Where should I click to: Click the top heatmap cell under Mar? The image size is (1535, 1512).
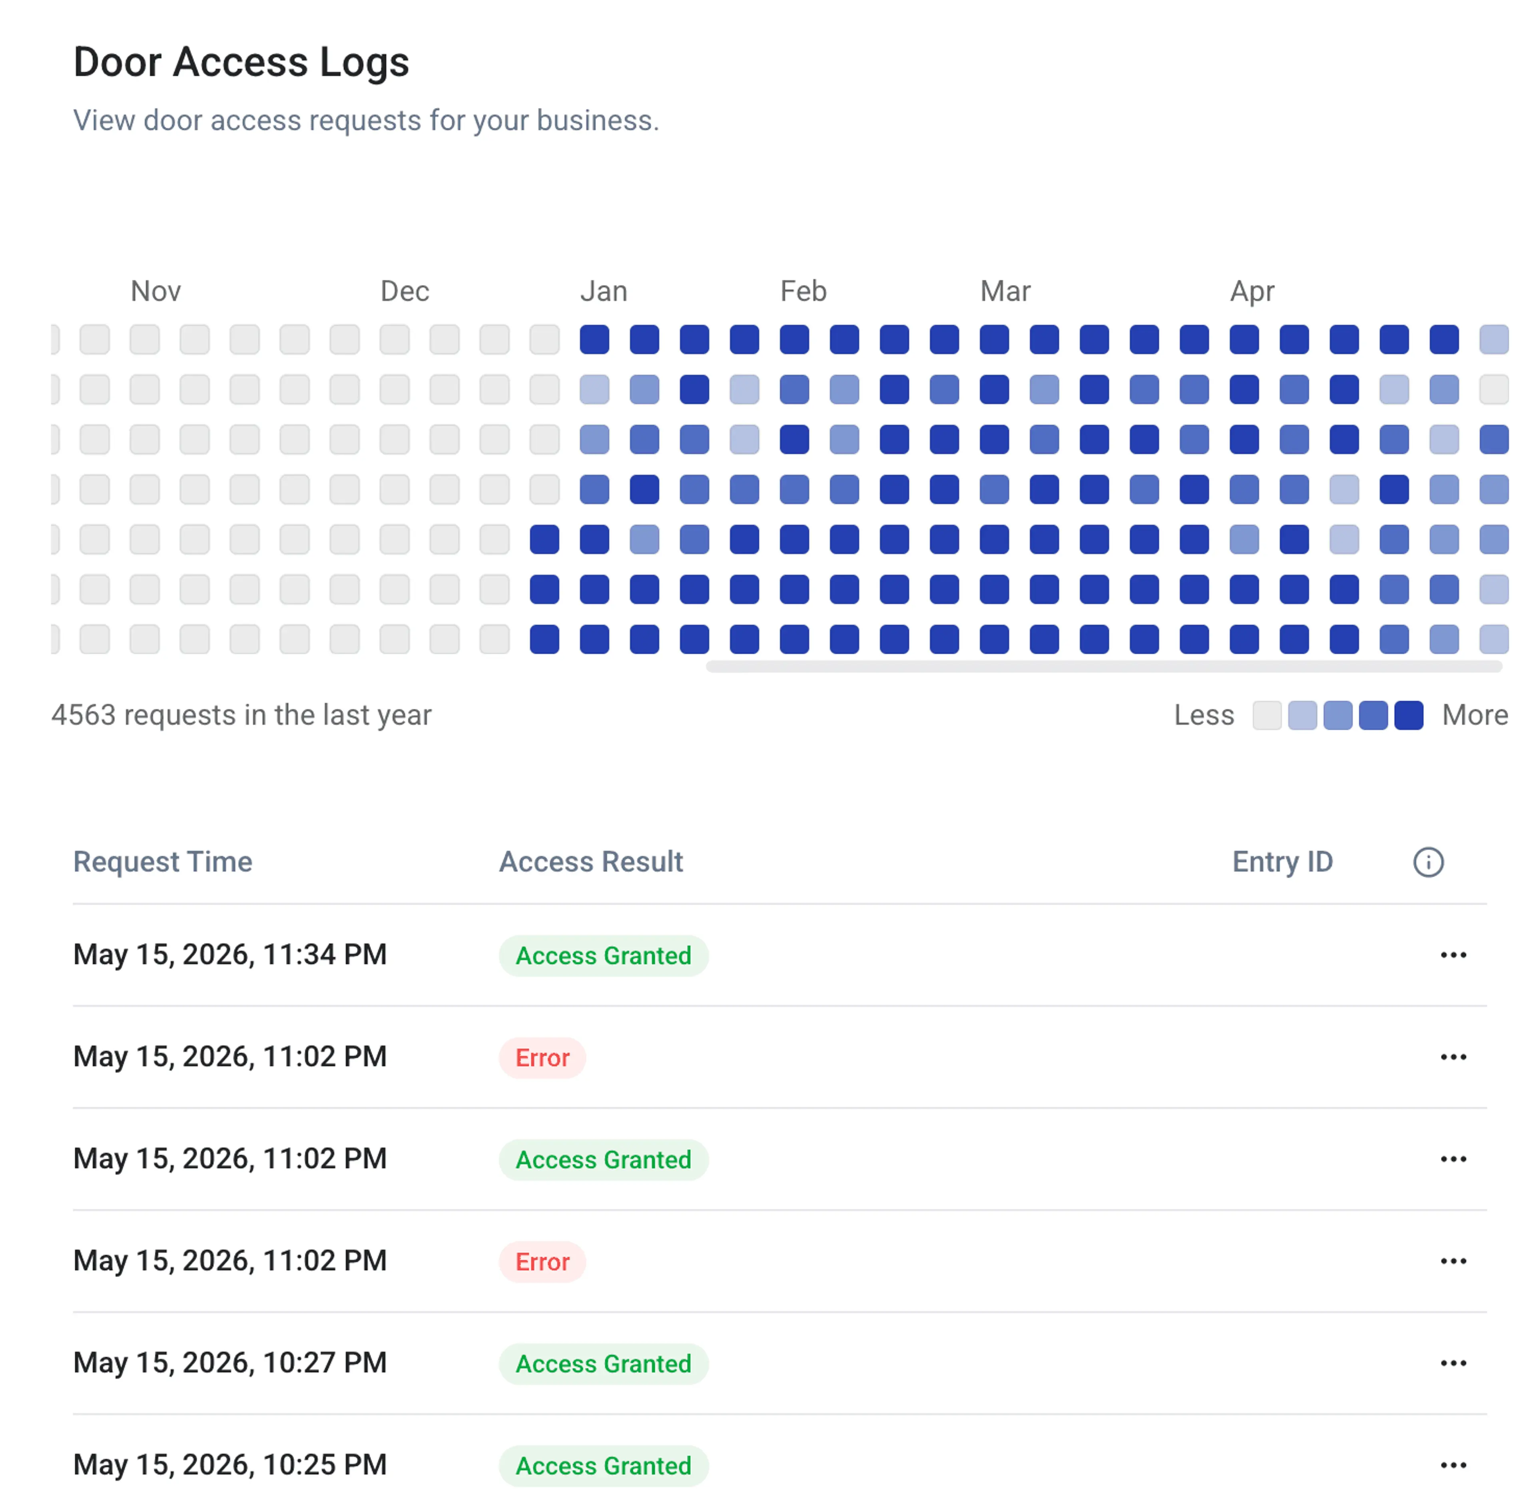(993, 339)
